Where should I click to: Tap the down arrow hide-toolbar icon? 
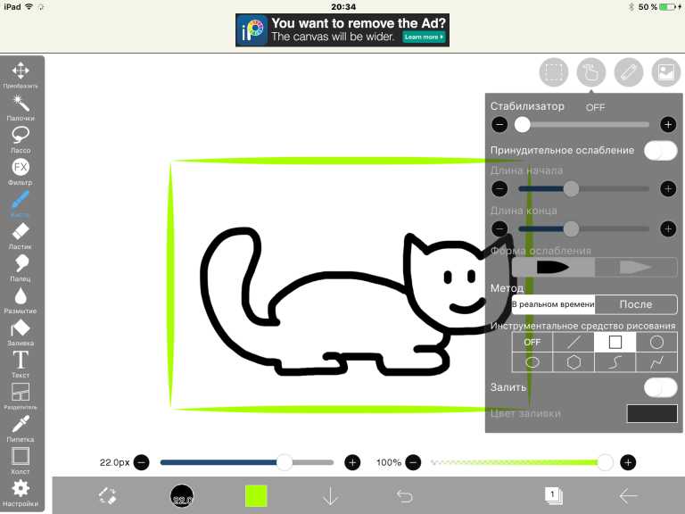(330, 496)
